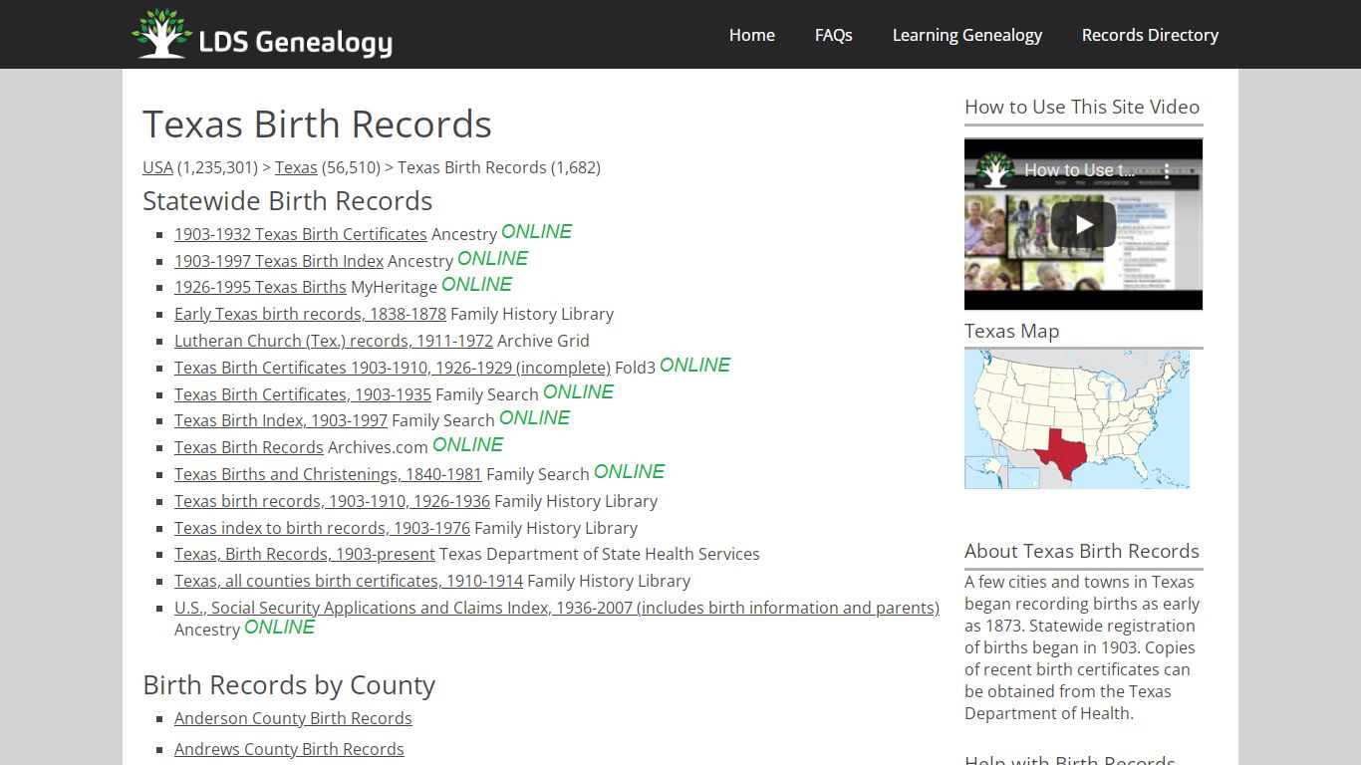The image size is (1361, 765).
Task: Click ONLINE label beside 1903-1932 Birth Certificates
Action: point(536,231)
